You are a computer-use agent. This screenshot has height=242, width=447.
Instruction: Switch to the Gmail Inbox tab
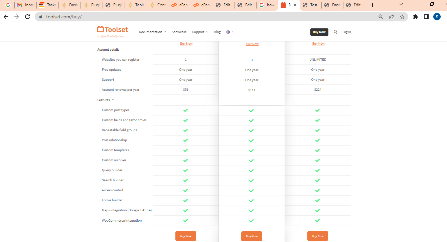[25, 5]
